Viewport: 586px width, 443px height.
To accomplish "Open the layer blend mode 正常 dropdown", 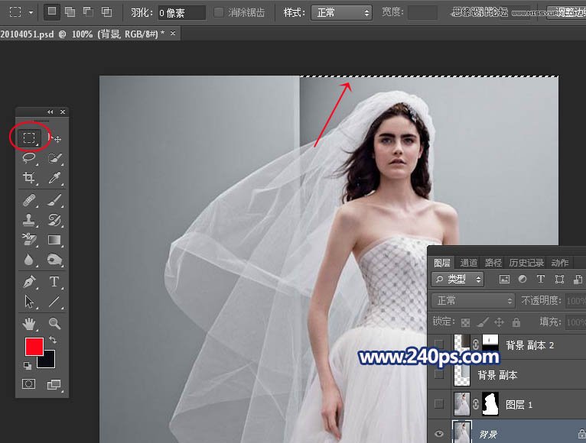I will pyautogui.click(x=472, y=301).
